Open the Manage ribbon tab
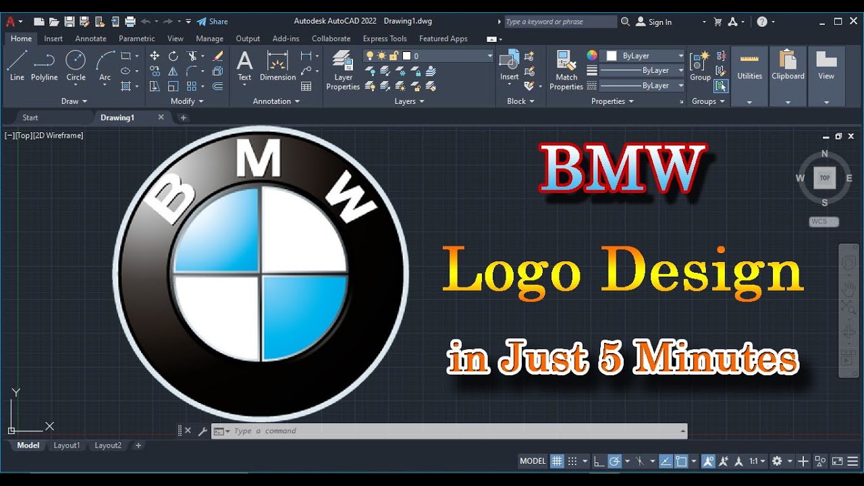 [209, 38]
